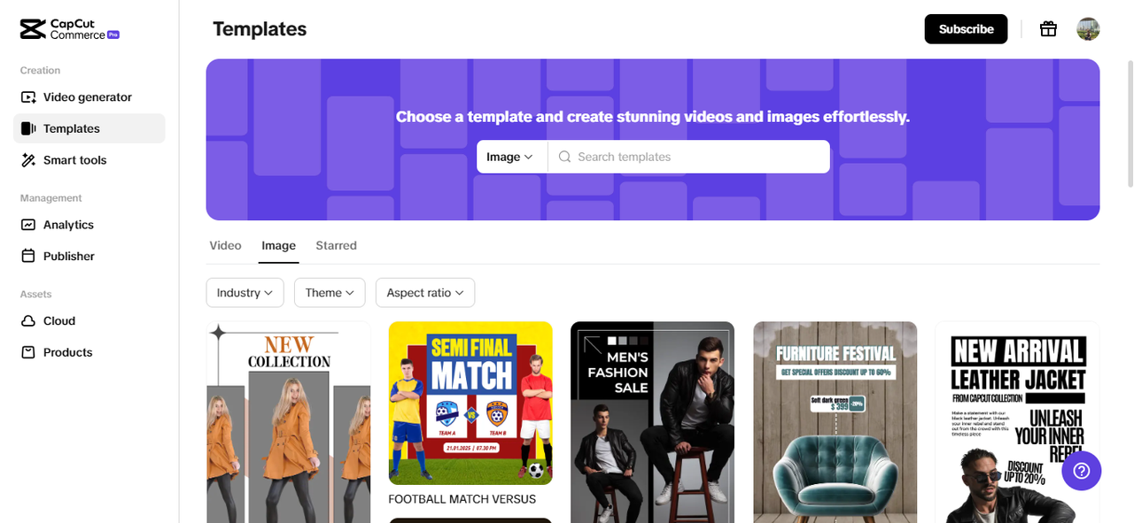Open the Cloud storage icon

pos(28,321)
